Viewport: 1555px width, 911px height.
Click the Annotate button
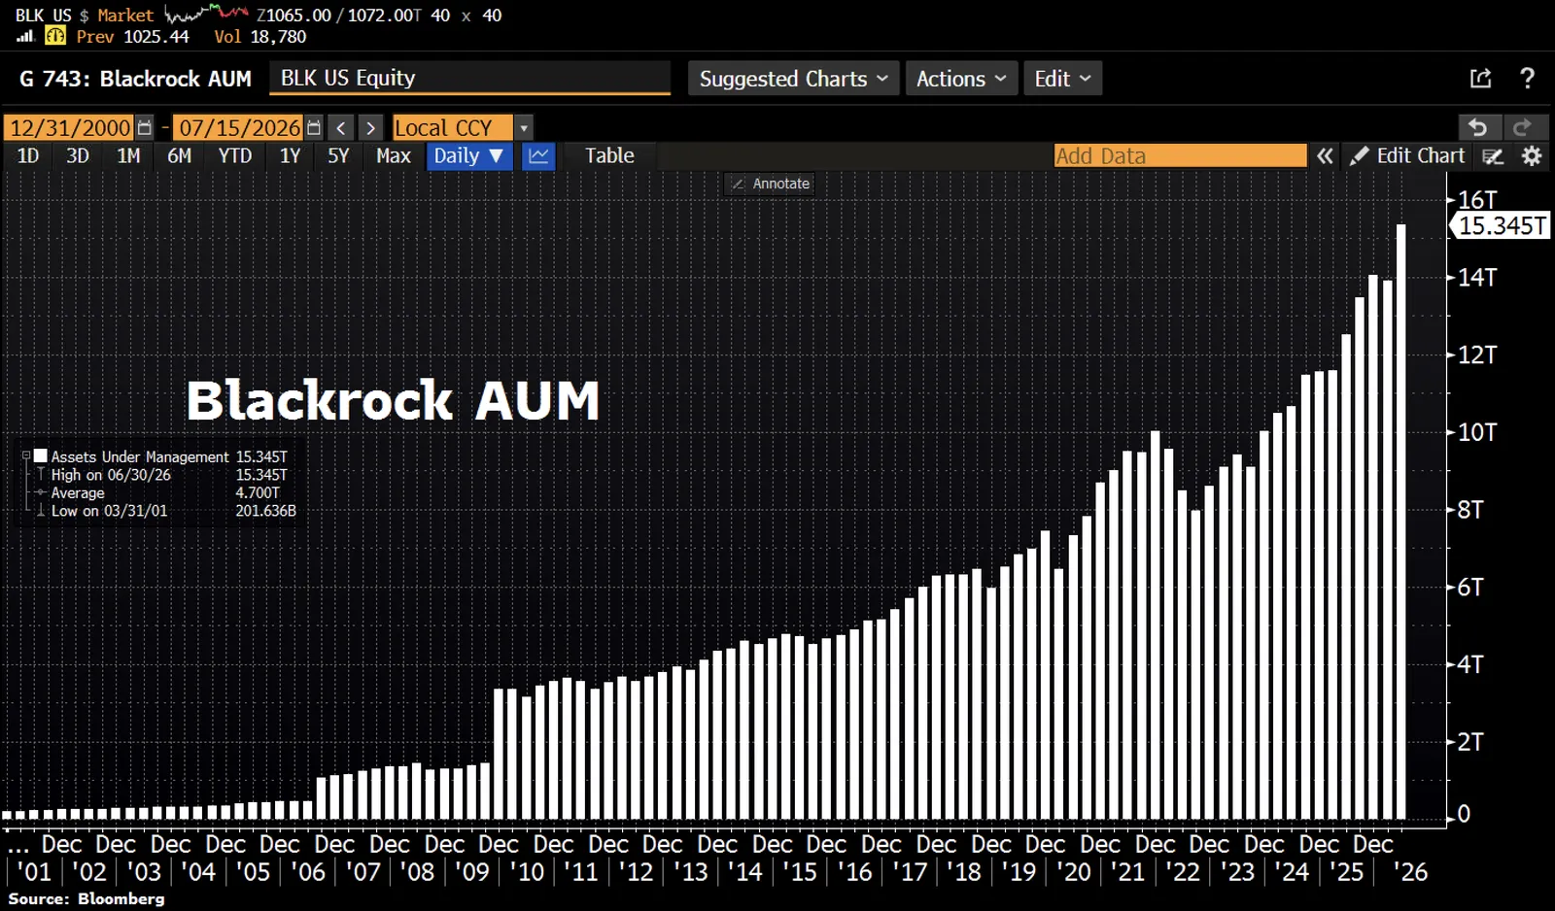pyautogui.click(x=770, y=184)
